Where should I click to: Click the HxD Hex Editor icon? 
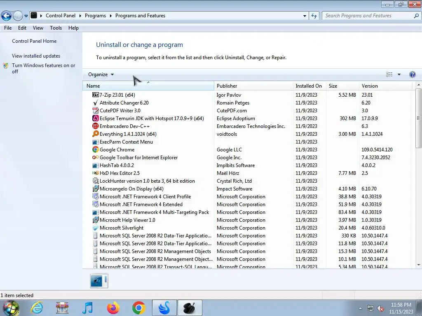point(95,173)
